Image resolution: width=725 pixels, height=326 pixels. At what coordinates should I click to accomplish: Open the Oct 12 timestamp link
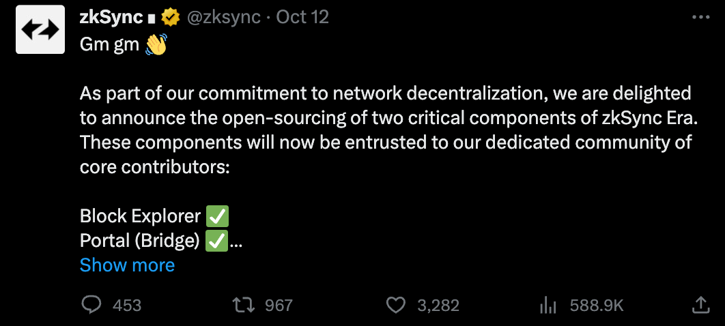pyautogui.click(x=302, y=18)
